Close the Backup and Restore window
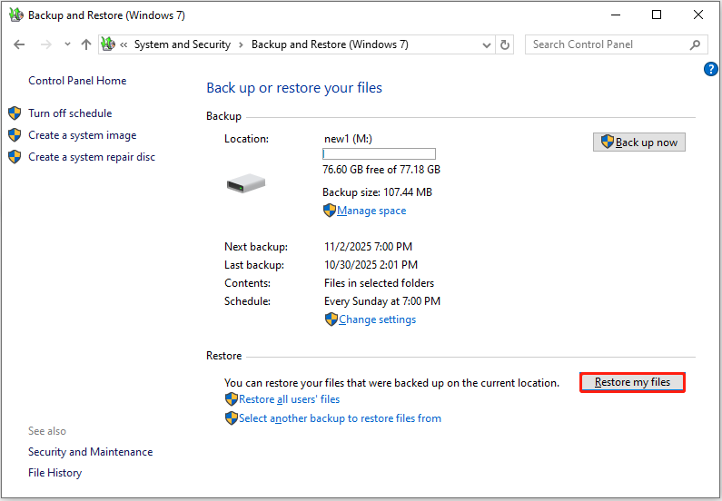The height and width of the screenshot is (501, 722). click(x=698, y=15)
